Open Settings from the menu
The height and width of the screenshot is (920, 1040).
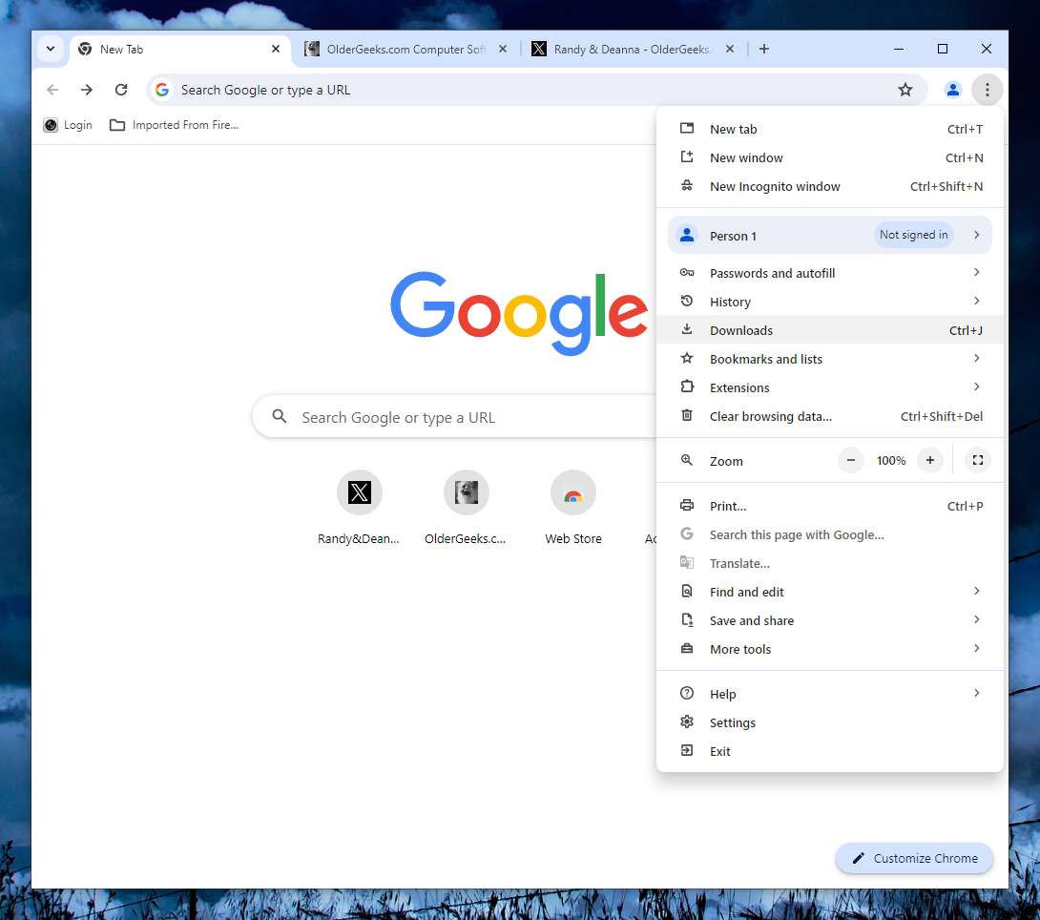click(x=830, y=722)
